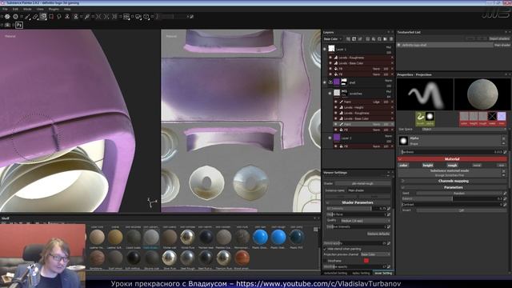
Task: Select the blue Plastic Glossy material sphere
Action: point(260,237)
